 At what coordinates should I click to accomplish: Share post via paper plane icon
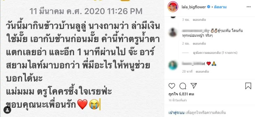[194, 86]
